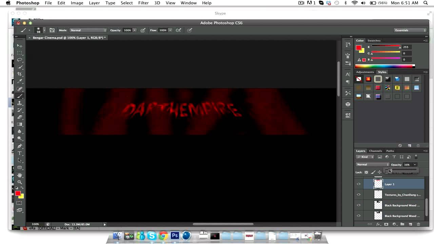Click the foreground red color swatch in toolbox
The height and width of the screenshot is (244, 434).
pos(18,193)
